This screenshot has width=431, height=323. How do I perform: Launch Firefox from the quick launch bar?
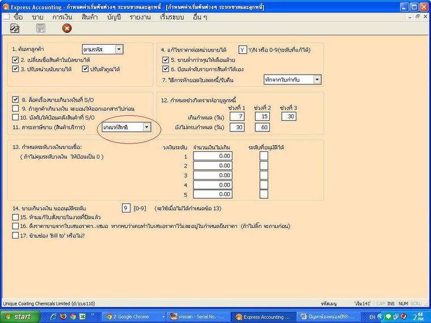(63, 317)
